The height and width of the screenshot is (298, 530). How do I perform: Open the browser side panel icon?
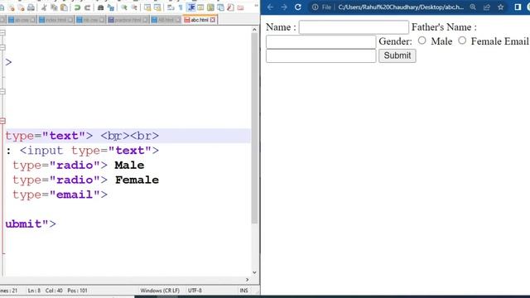(x=518, y=7)
